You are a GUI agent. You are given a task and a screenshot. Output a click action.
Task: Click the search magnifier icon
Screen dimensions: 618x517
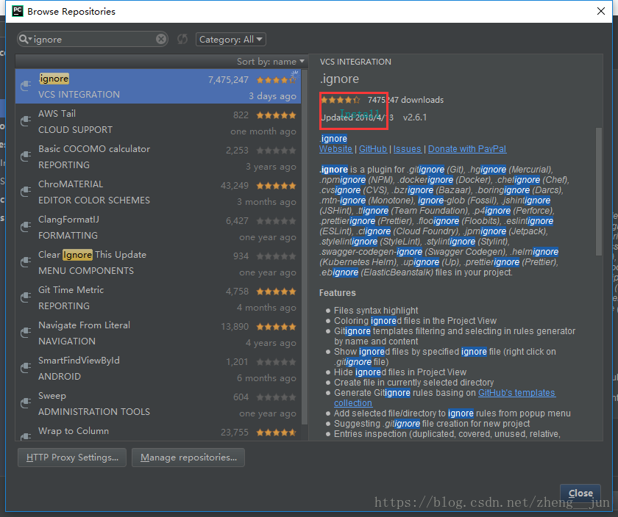[24, 39]
